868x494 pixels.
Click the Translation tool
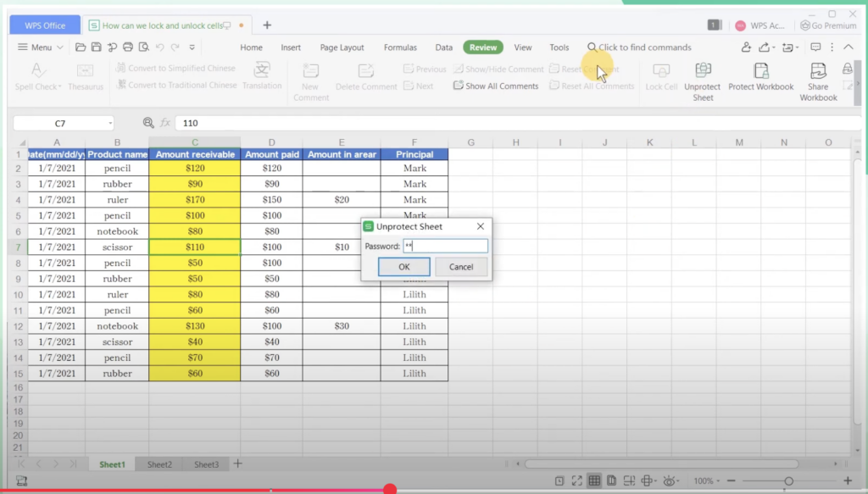262,75
